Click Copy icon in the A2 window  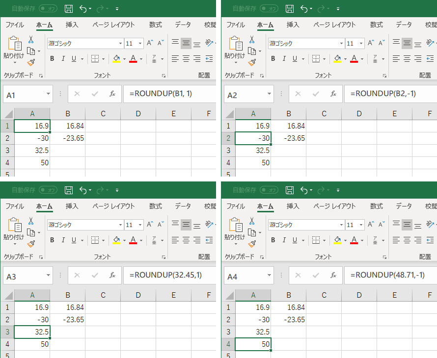pyautogui.click(x=252, y=51)
